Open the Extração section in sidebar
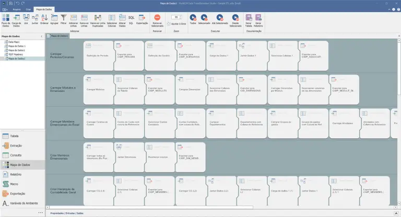The width and height of the screenshot is (401, 217). coord(16,146)
